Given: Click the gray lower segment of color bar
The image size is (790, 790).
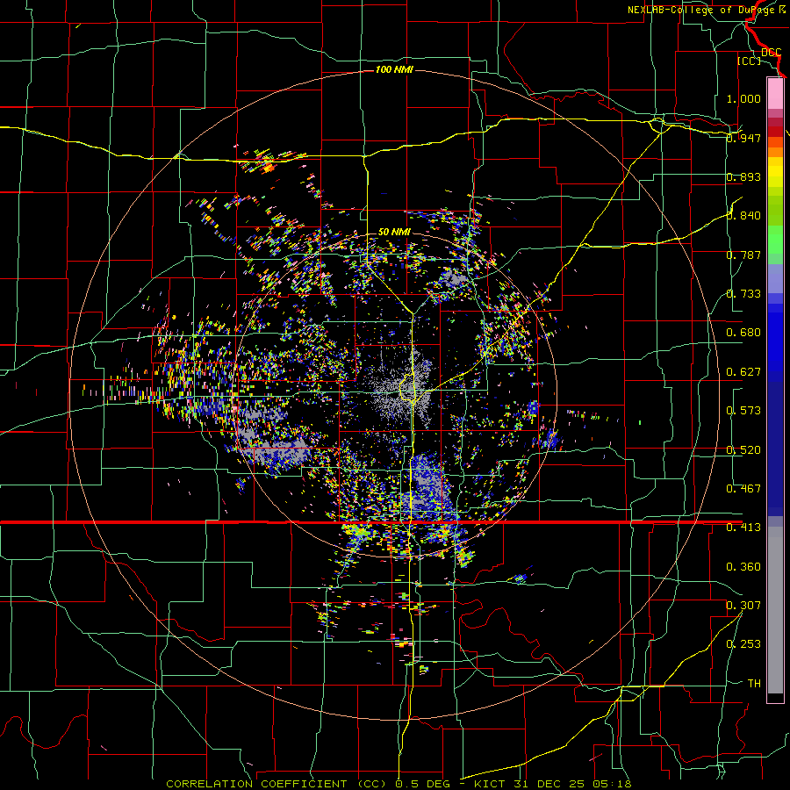Looking at the screenshot, I should click(775, 610).
